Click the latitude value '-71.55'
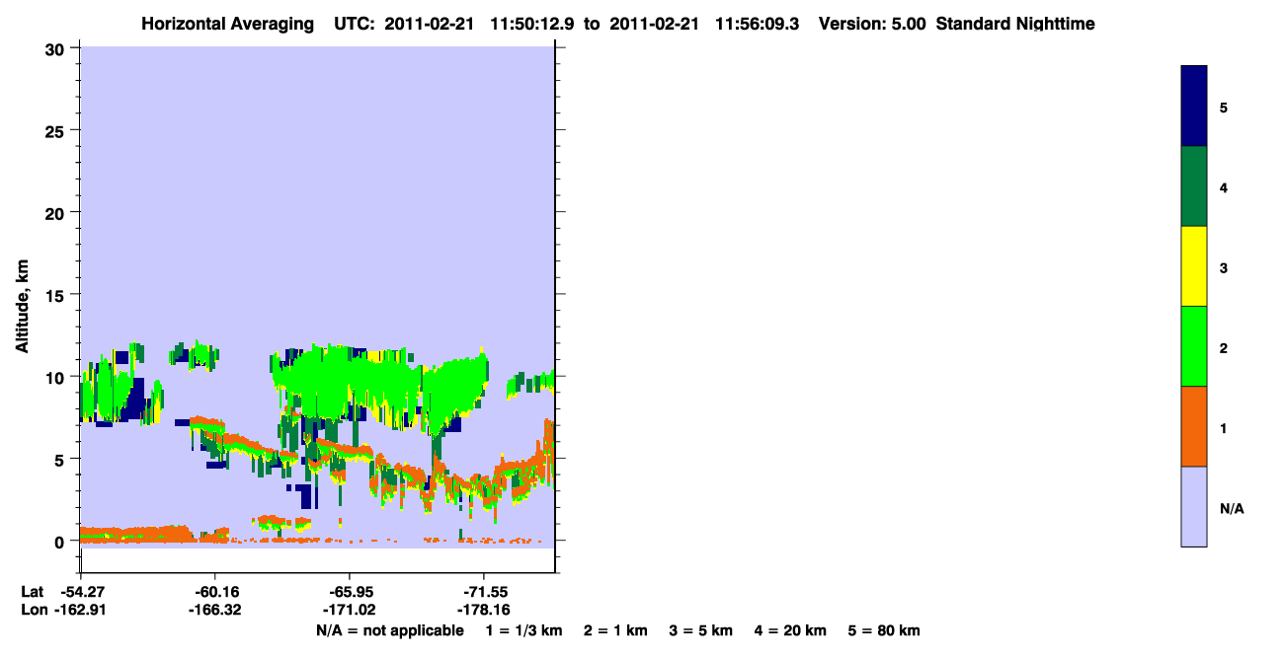The height and width of the screenshot is (658, 1284). point(485,592)
